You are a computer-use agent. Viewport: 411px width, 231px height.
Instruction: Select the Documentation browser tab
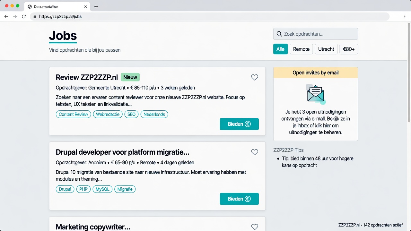pos(57,6)
